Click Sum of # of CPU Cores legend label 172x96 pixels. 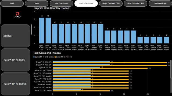click(x=44, y=57)
